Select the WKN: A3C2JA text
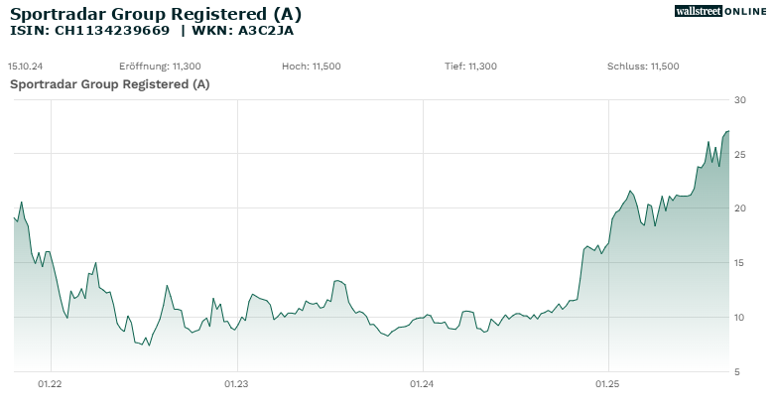The width and height of the screenshot is (774, 413). tap(242, 31)
